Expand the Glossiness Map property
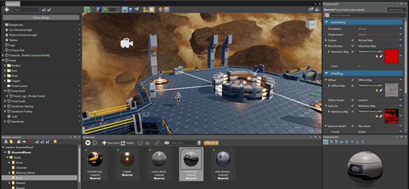The image size is (409, 189). (329, 52)
